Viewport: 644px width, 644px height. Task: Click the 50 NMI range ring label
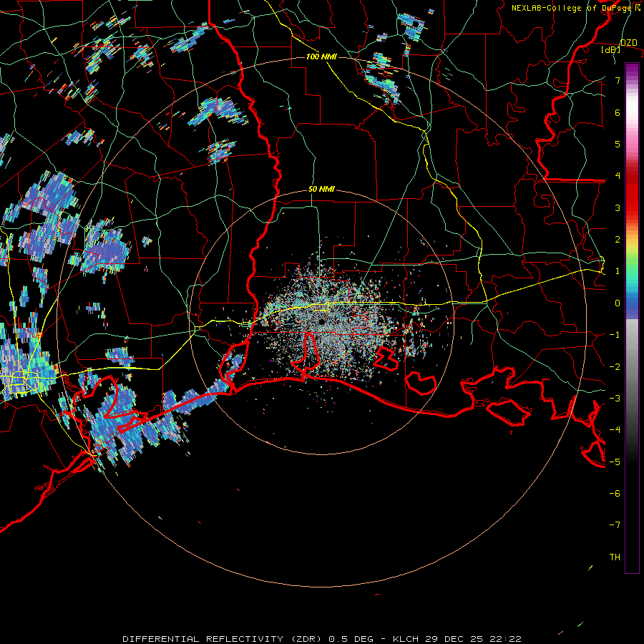321,190
